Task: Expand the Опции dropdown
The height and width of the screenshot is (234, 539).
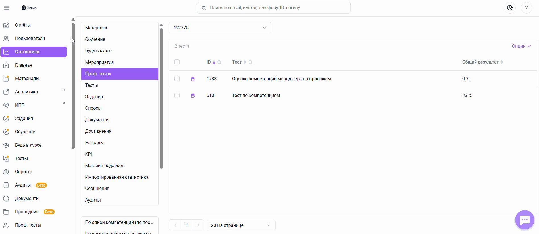Action: [521, 46]
